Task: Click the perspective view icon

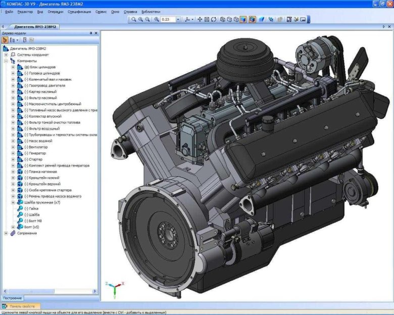Action: (x=262, y=20)
